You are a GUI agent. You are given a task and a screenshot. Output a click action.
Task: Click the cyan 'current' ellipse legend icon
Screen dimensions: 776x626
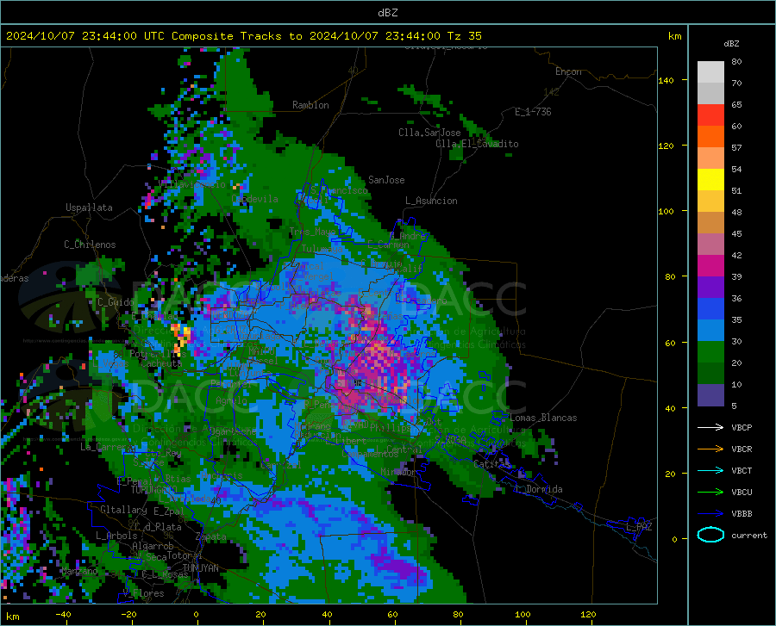[x=710, y=535]
